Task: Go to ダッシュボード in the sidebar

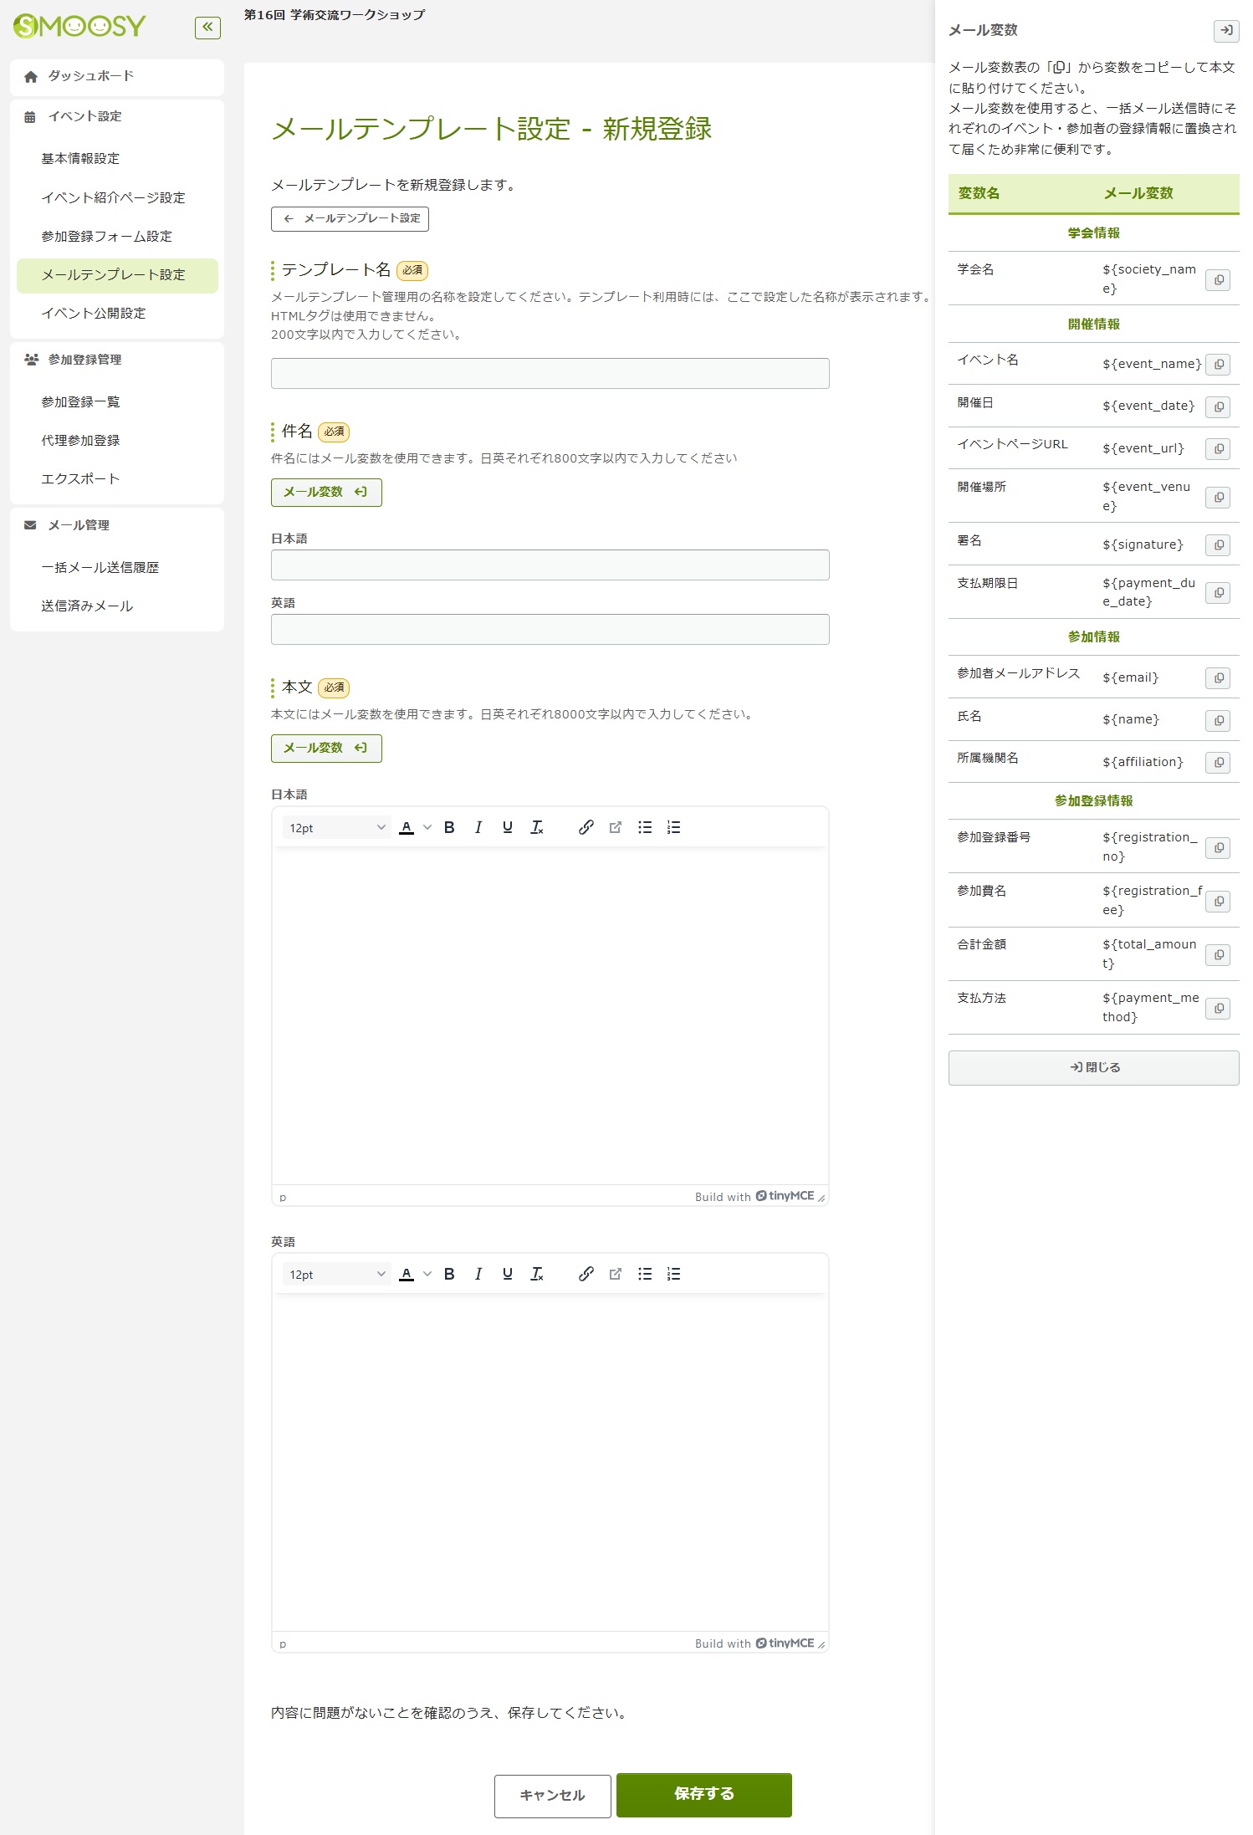Action: (90, 76)
